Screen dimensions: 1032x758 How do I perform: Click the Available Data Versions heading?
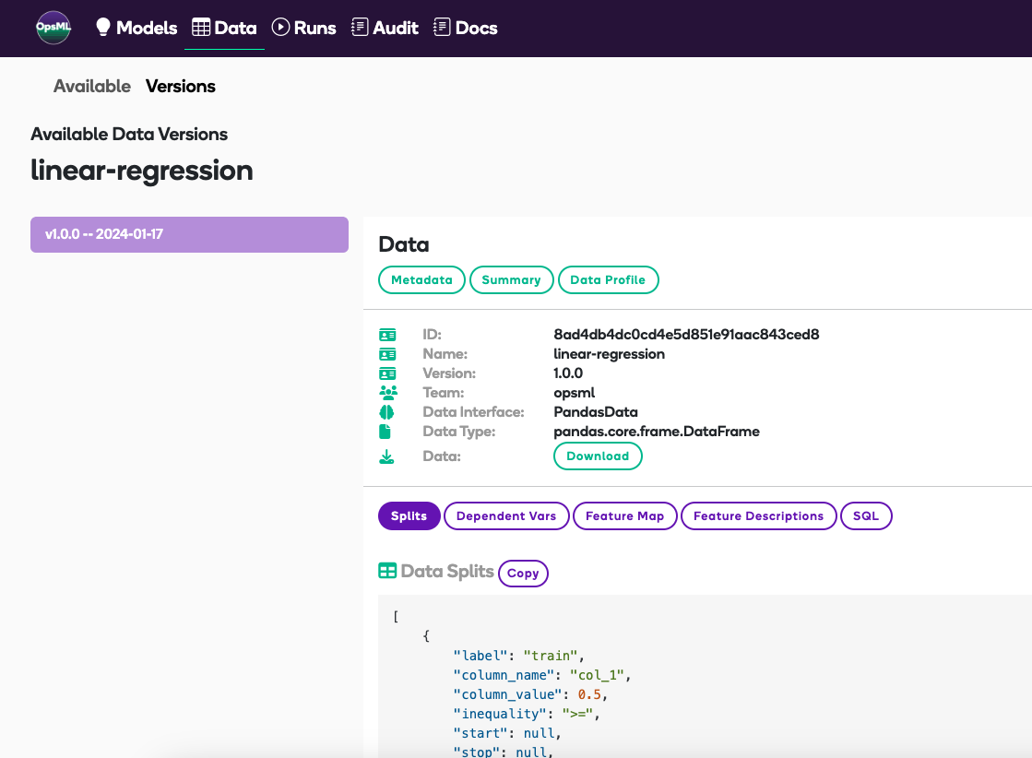click(x=129, y=135)
